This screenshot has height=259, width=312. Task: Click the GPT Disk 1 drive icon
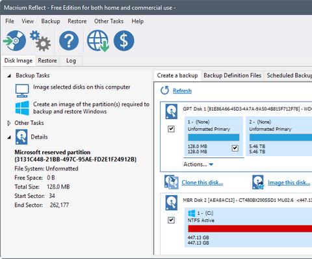coord(172,111)
